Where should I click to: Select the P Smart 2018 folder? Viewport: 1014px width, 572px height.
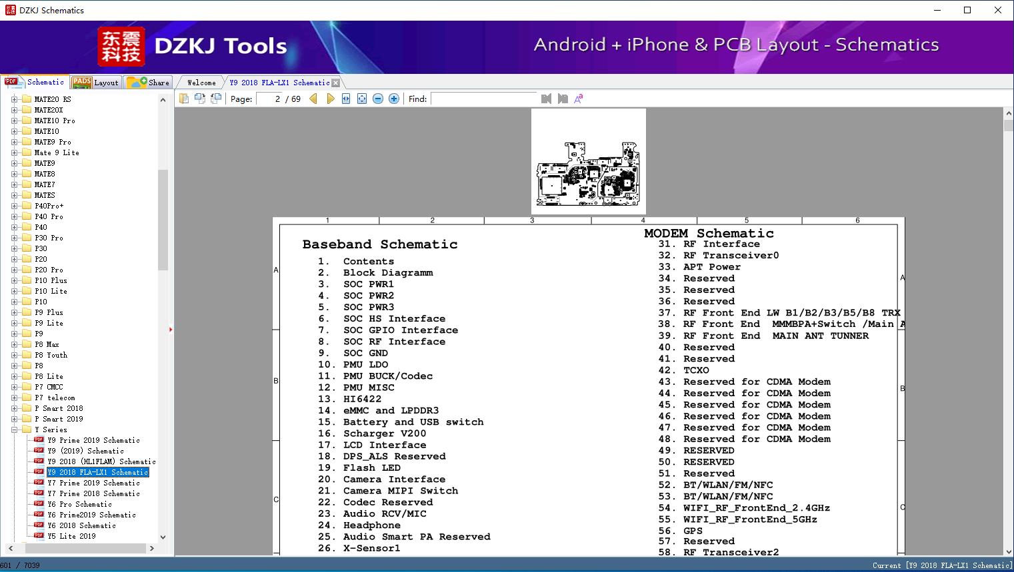(x=59, y=408)
